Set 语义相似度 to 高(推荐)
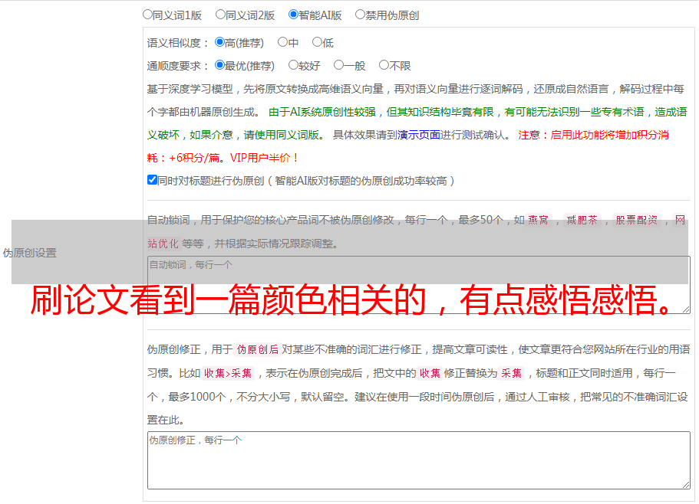The image size is (699, 504). [x=219, y=42]
